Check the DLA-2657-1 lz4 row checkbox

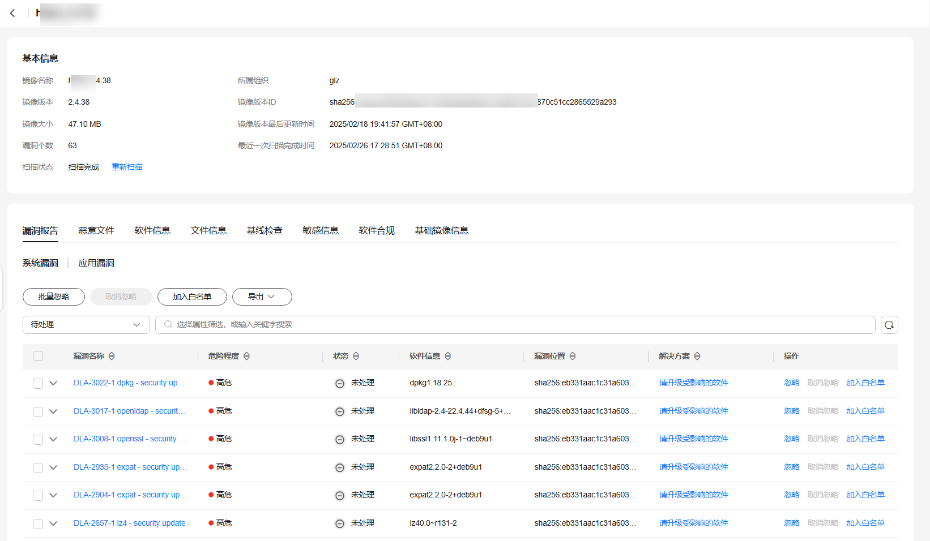click(x=38, y=523)
